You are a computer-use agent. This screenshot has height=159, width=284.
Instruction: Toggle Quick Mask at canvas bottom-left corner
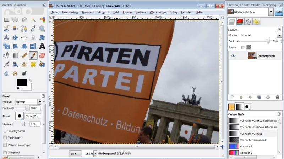[51, 147]
